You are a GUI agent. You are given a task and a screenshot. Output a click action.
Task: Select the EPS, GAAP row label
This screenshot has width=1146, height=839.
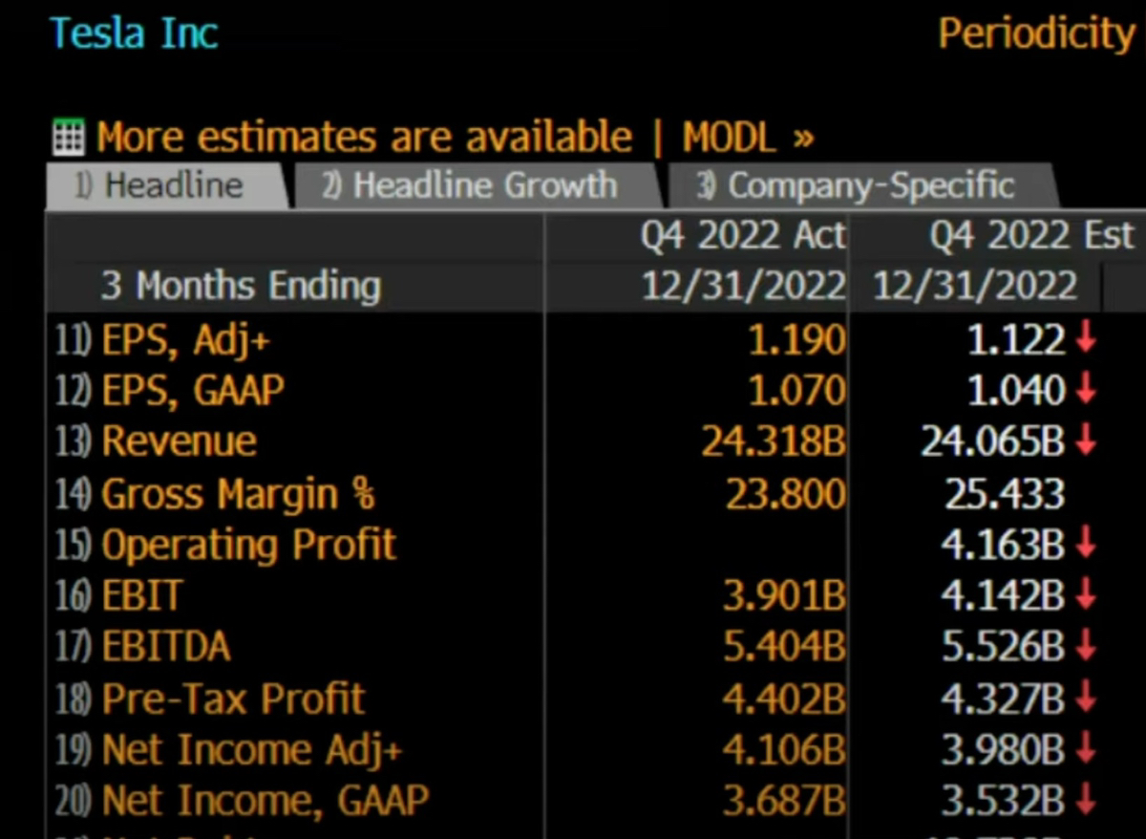pos(194,390)
